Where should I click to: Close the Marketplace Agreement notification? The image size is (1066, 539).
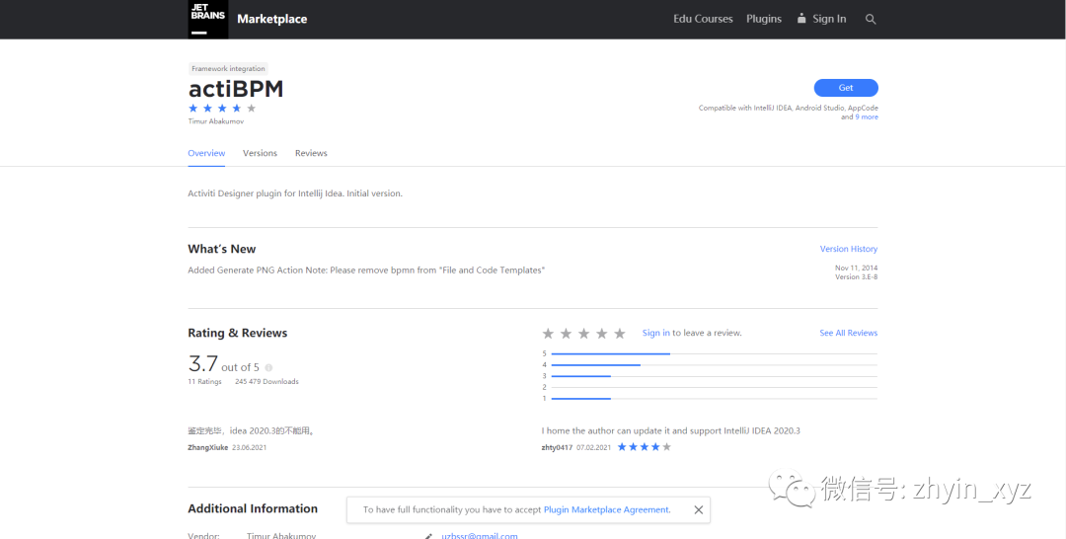[x=698, y=509]
